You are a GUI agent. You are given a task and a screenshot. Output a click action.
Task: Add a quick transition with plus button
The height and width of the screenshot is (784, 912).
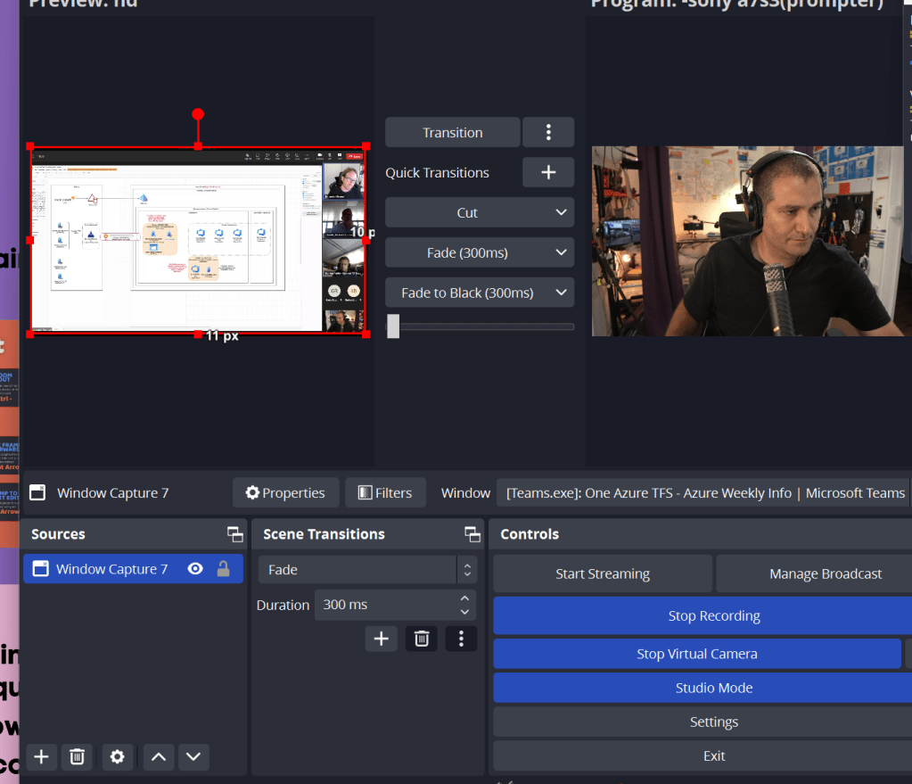pyautogui.click(x=548, y=172)
